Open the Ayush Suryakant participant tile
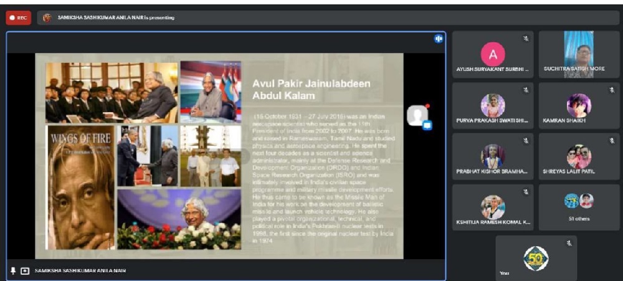The width and height of the screenshot is (623, 281). [x=492, y=55]
